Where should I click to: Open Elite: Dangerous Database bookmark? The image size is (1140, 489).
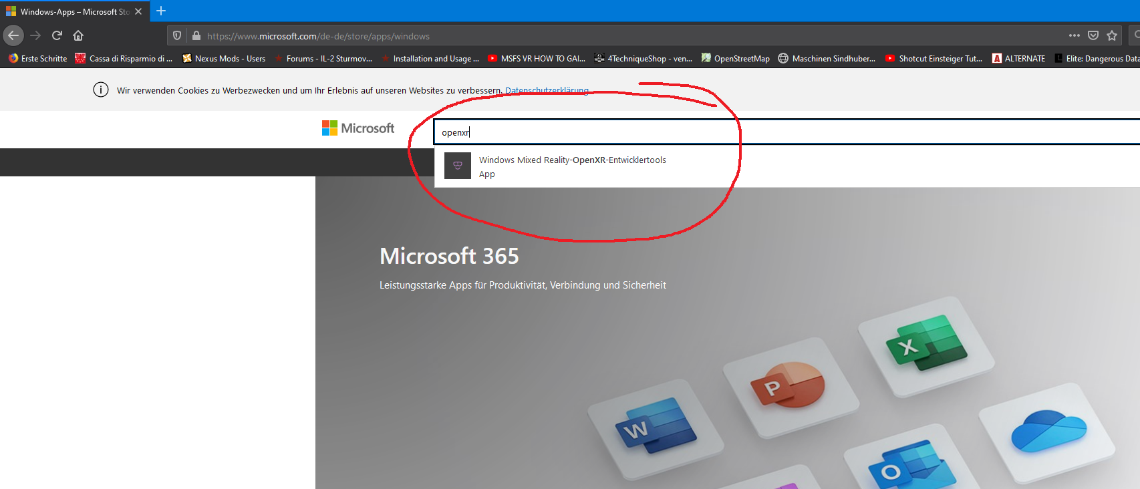tap(1097, 59)
